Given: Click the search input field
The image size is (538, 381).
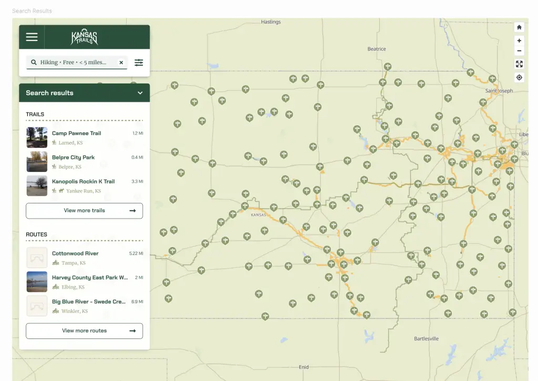Looking at the screenshot, I should [73, 63].
